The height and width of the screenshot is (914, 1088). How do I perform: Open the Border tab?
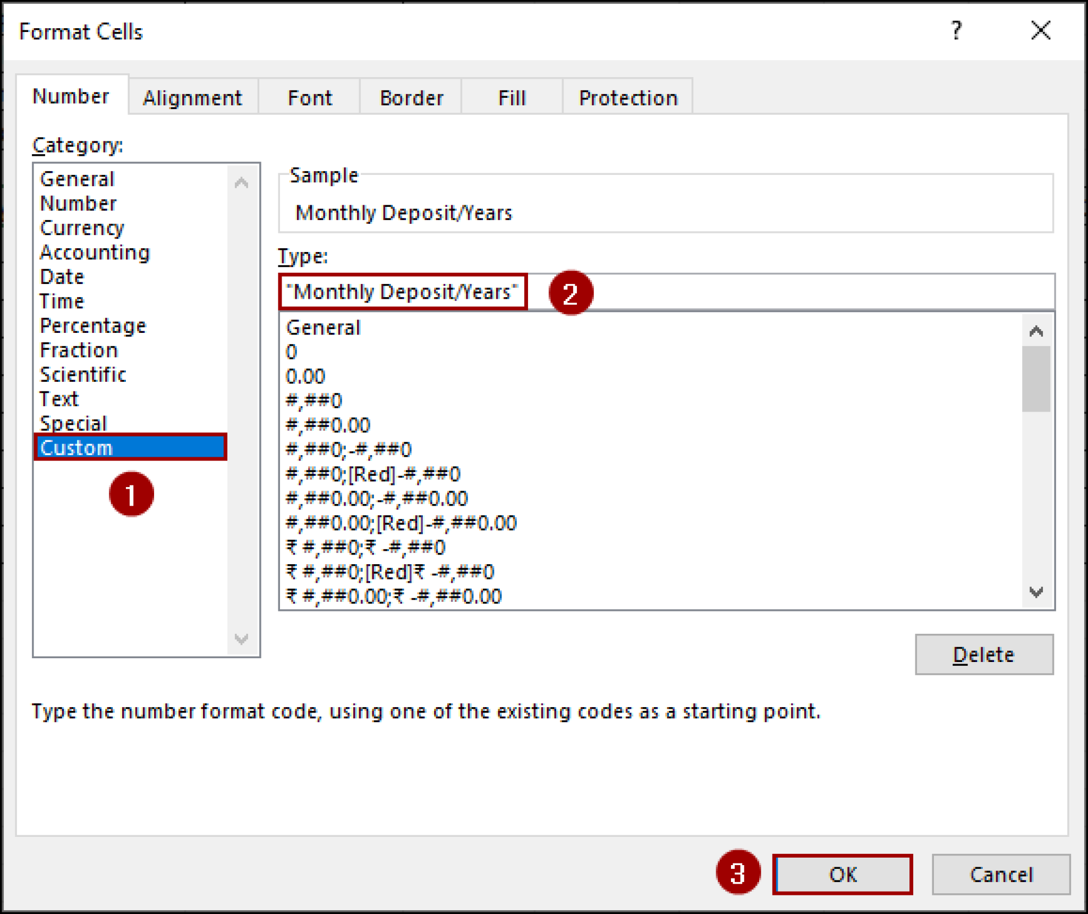[x=411, y=97]
